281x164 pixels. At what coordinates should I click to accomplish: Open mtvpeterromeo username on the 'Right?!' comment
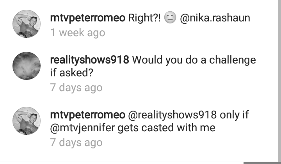coord(88,18)
